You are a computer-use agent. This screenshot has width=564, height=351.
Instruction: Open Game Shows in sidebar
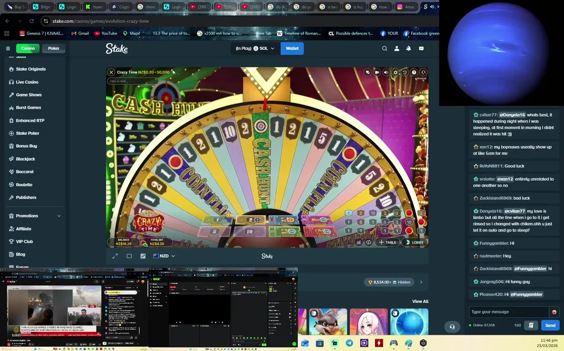pos(29,95)
